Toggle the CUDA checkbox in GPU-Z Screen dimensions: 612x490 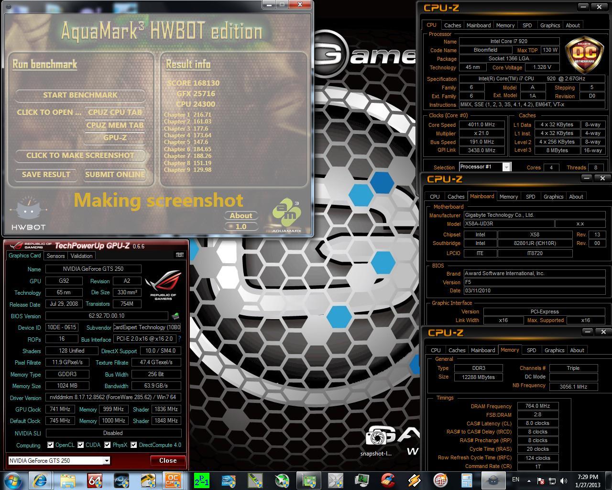[80, 445]
